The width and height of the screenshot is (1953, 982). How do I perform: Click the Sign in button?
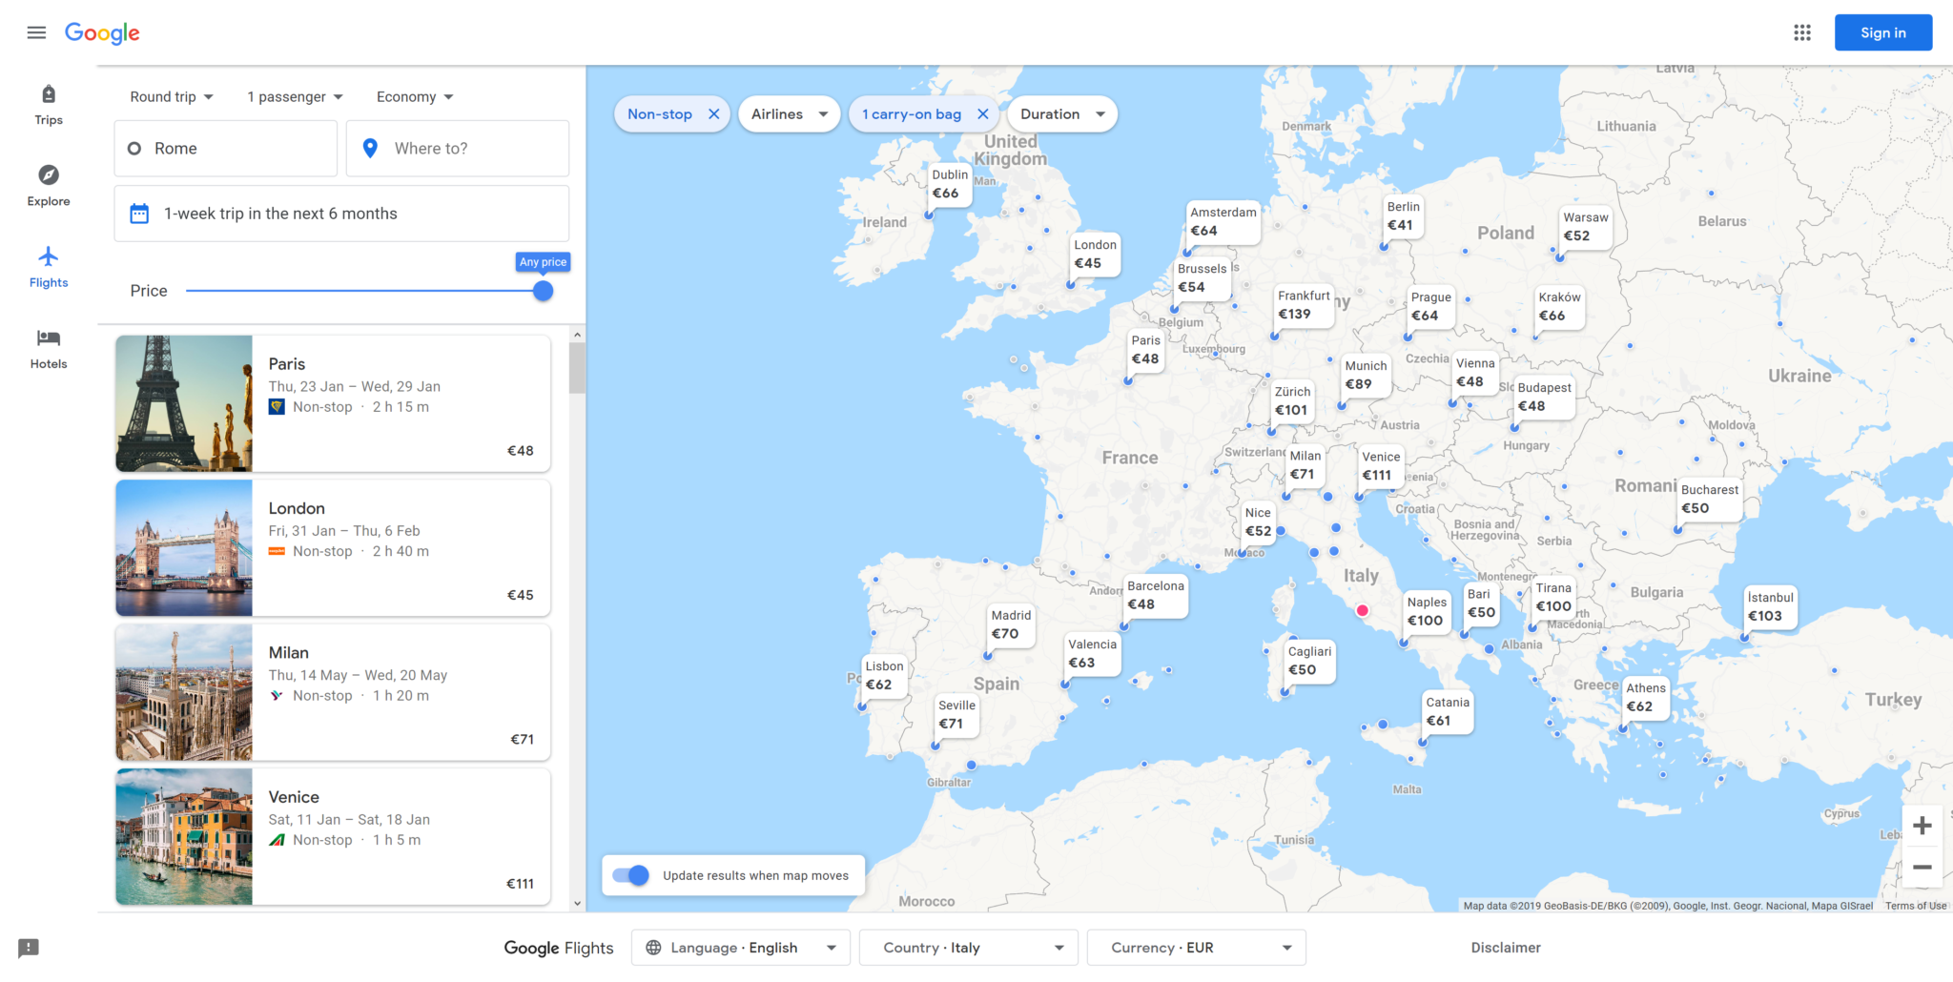click(x=1882, y=32)
